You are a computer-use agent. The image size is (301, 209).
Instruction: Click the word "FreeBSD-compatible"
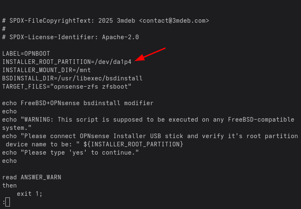coord(261,120)
